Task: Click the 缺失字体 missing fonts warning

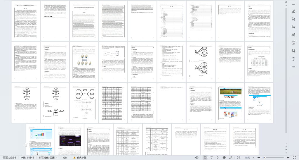Action: coord(80,158)
